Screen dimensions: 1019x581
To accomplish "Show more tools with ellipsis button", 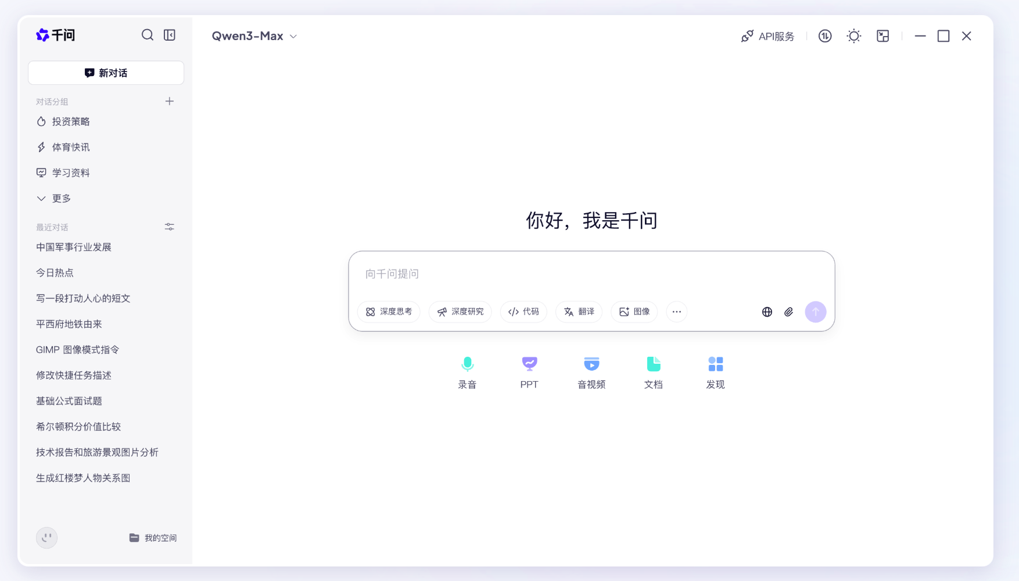I will coord(677,312).
